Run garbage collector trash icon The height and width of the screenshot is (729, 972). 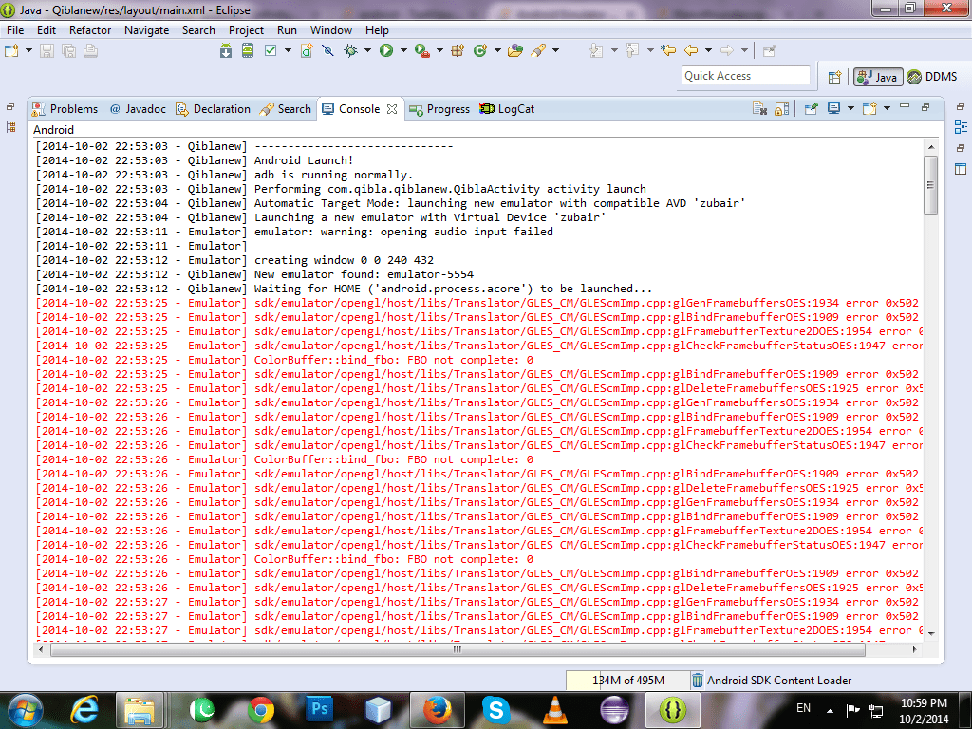coord(697,680)
